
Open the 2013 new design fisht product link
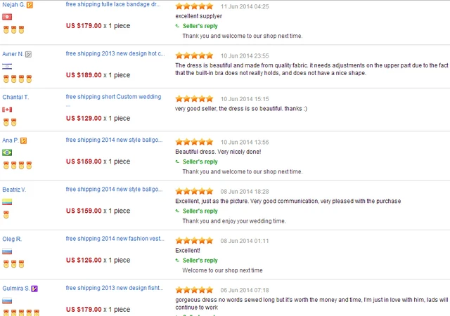[115, 288]
